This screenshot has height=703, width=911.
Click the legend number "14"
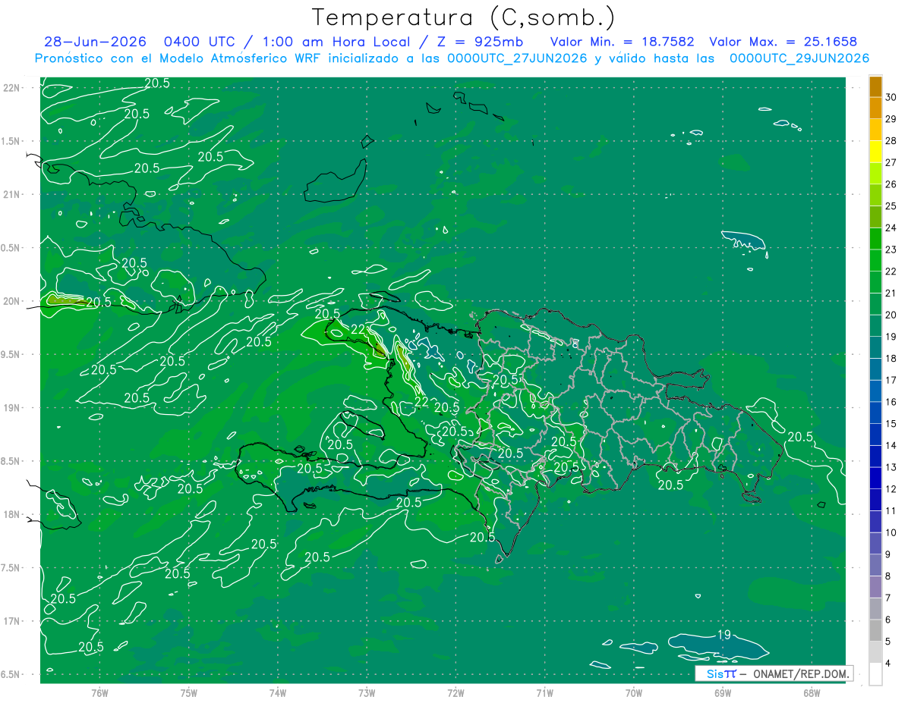coord(891,446)
